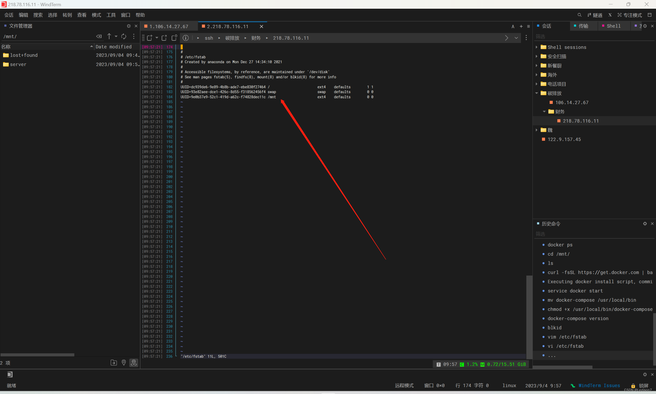Screen dimensions: 656x394
Task: Collapse the 碳排放 folder
Action: (537, 93)
